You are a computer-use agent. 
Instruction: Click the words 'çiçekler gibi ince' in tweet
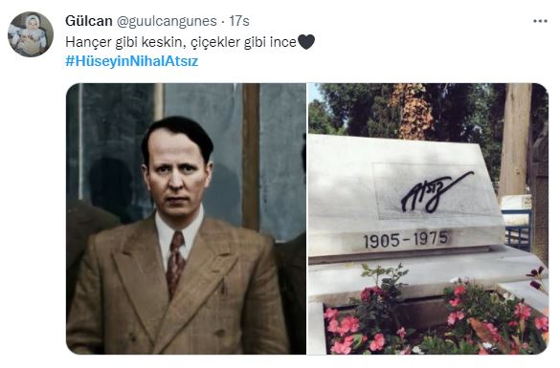(243, 42)
